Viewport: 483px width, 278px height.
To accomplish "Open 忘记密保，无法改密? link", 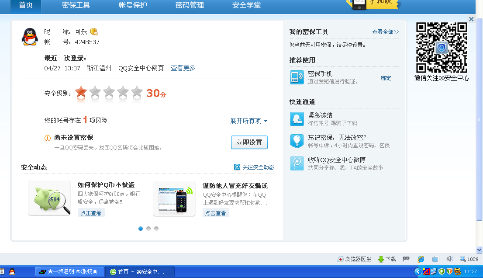I will coord(337,137).
